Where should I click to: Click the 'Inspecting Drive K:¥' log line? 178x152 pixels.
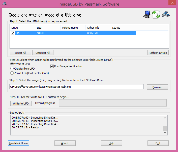tap(35, 118)
